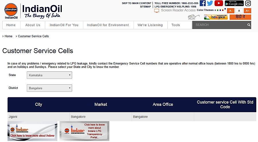Click the 'Click here to know more about Indane' banner
The width and height of the screenshot is (258, 142).
tap(32, 131)
